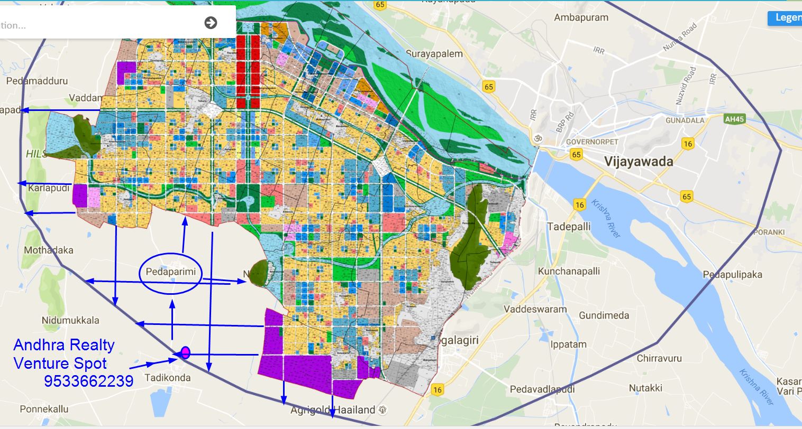Select the Andhra Realty Venture Spot pink marker
The height and width of the screenshot is (429, 802).
click(184, 353)
